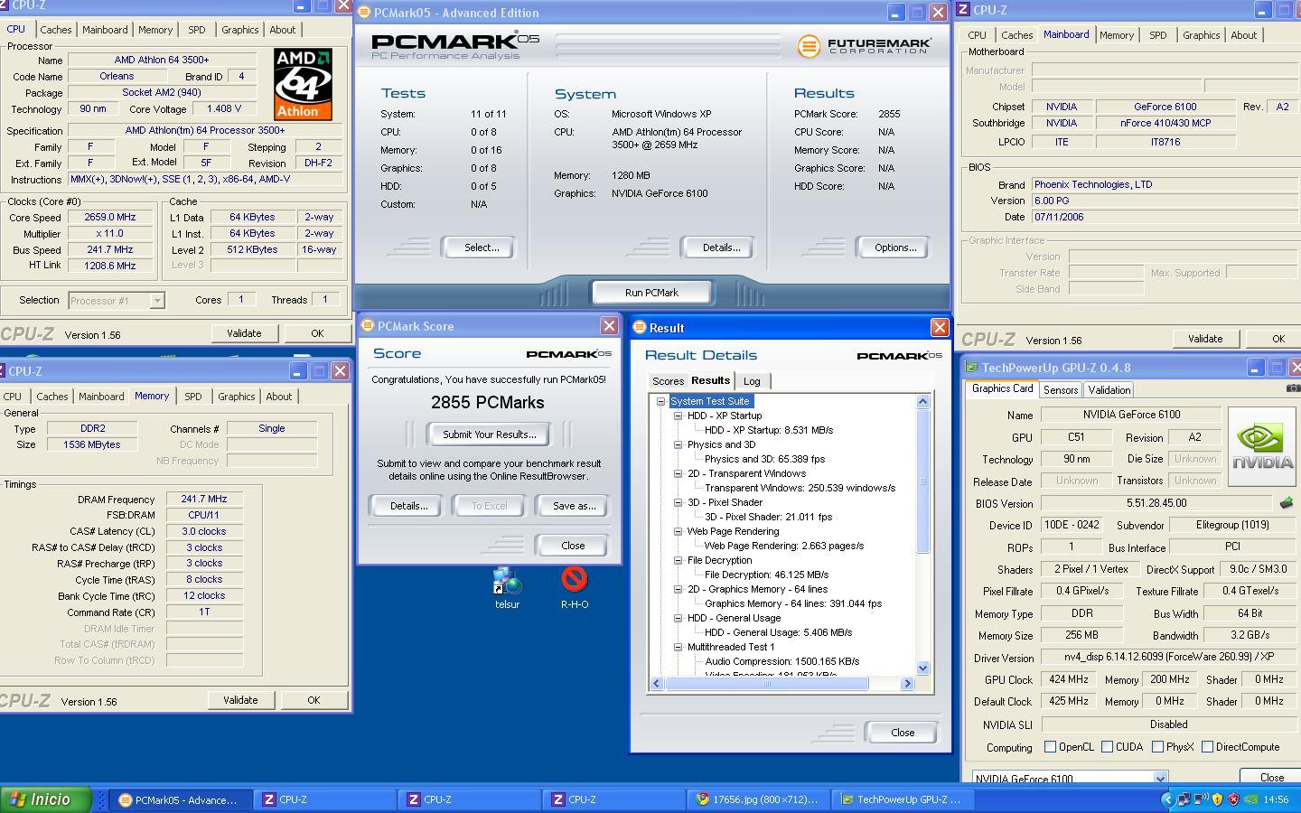
Task: Toggle the CUDA checkbox
Action: pyautogui.click(x=1107, y=747)
